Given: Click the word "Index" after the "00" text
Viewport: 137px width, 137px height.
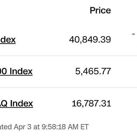Looking at the screenshot, I should point(21,71).
